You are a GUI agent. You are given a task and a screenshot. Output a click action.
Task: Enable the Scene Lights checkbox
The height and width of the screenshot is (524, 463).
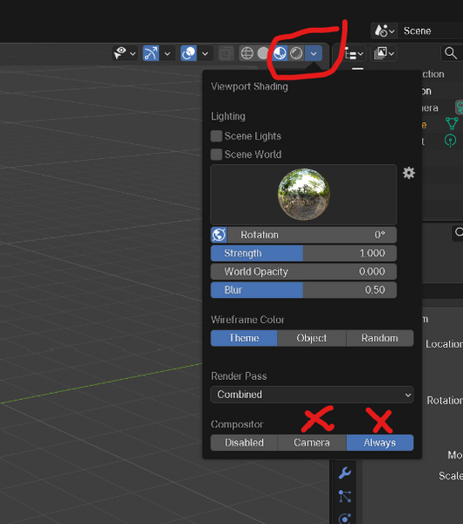217,136
